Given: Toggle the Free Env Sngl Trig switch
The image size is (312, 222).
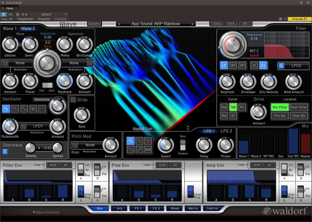Looking at the screenshot, I should pyautogui.click(x=190, y=191).
